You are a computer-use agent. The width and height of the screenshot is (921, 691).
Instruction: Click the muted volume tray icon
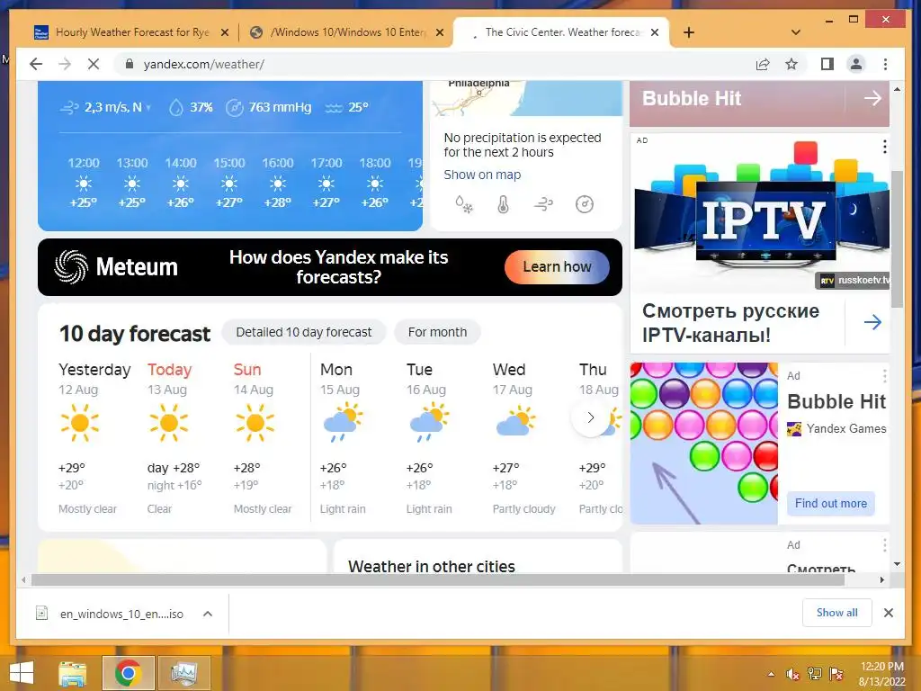click(792, 674)
